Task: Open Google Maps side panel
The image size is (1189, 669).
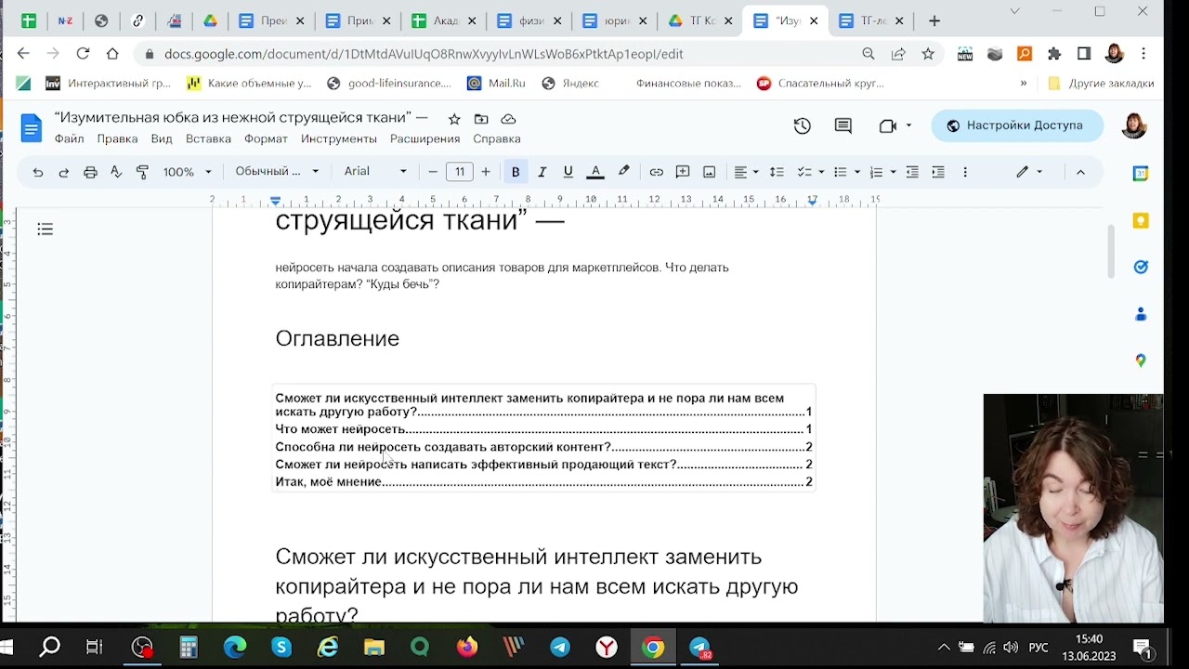Action: click(1141, 361)
